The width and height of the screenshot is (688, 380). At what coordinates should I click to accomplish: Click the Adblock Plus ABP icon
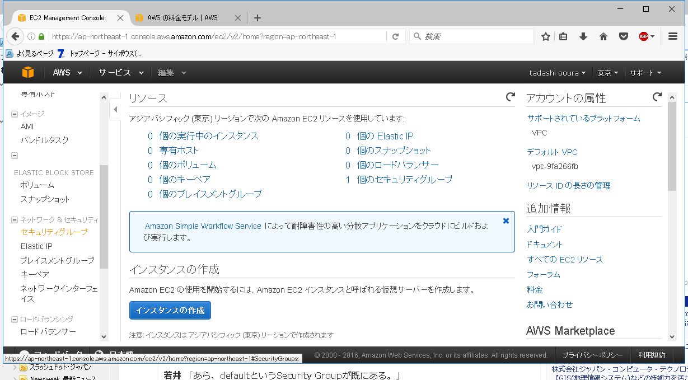644,36
